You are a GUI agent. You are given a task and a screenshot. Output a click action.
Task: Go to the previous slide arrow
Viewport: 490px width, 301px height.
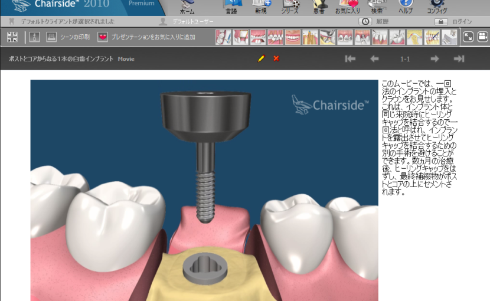tap(374, 59)
